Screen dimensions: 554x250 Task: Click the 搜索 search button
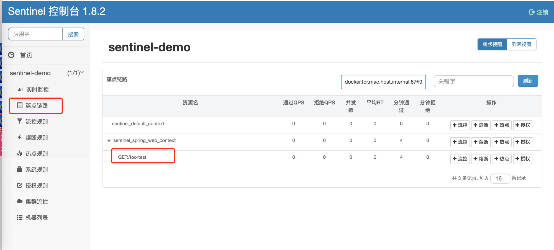click(x=73, y=34)
